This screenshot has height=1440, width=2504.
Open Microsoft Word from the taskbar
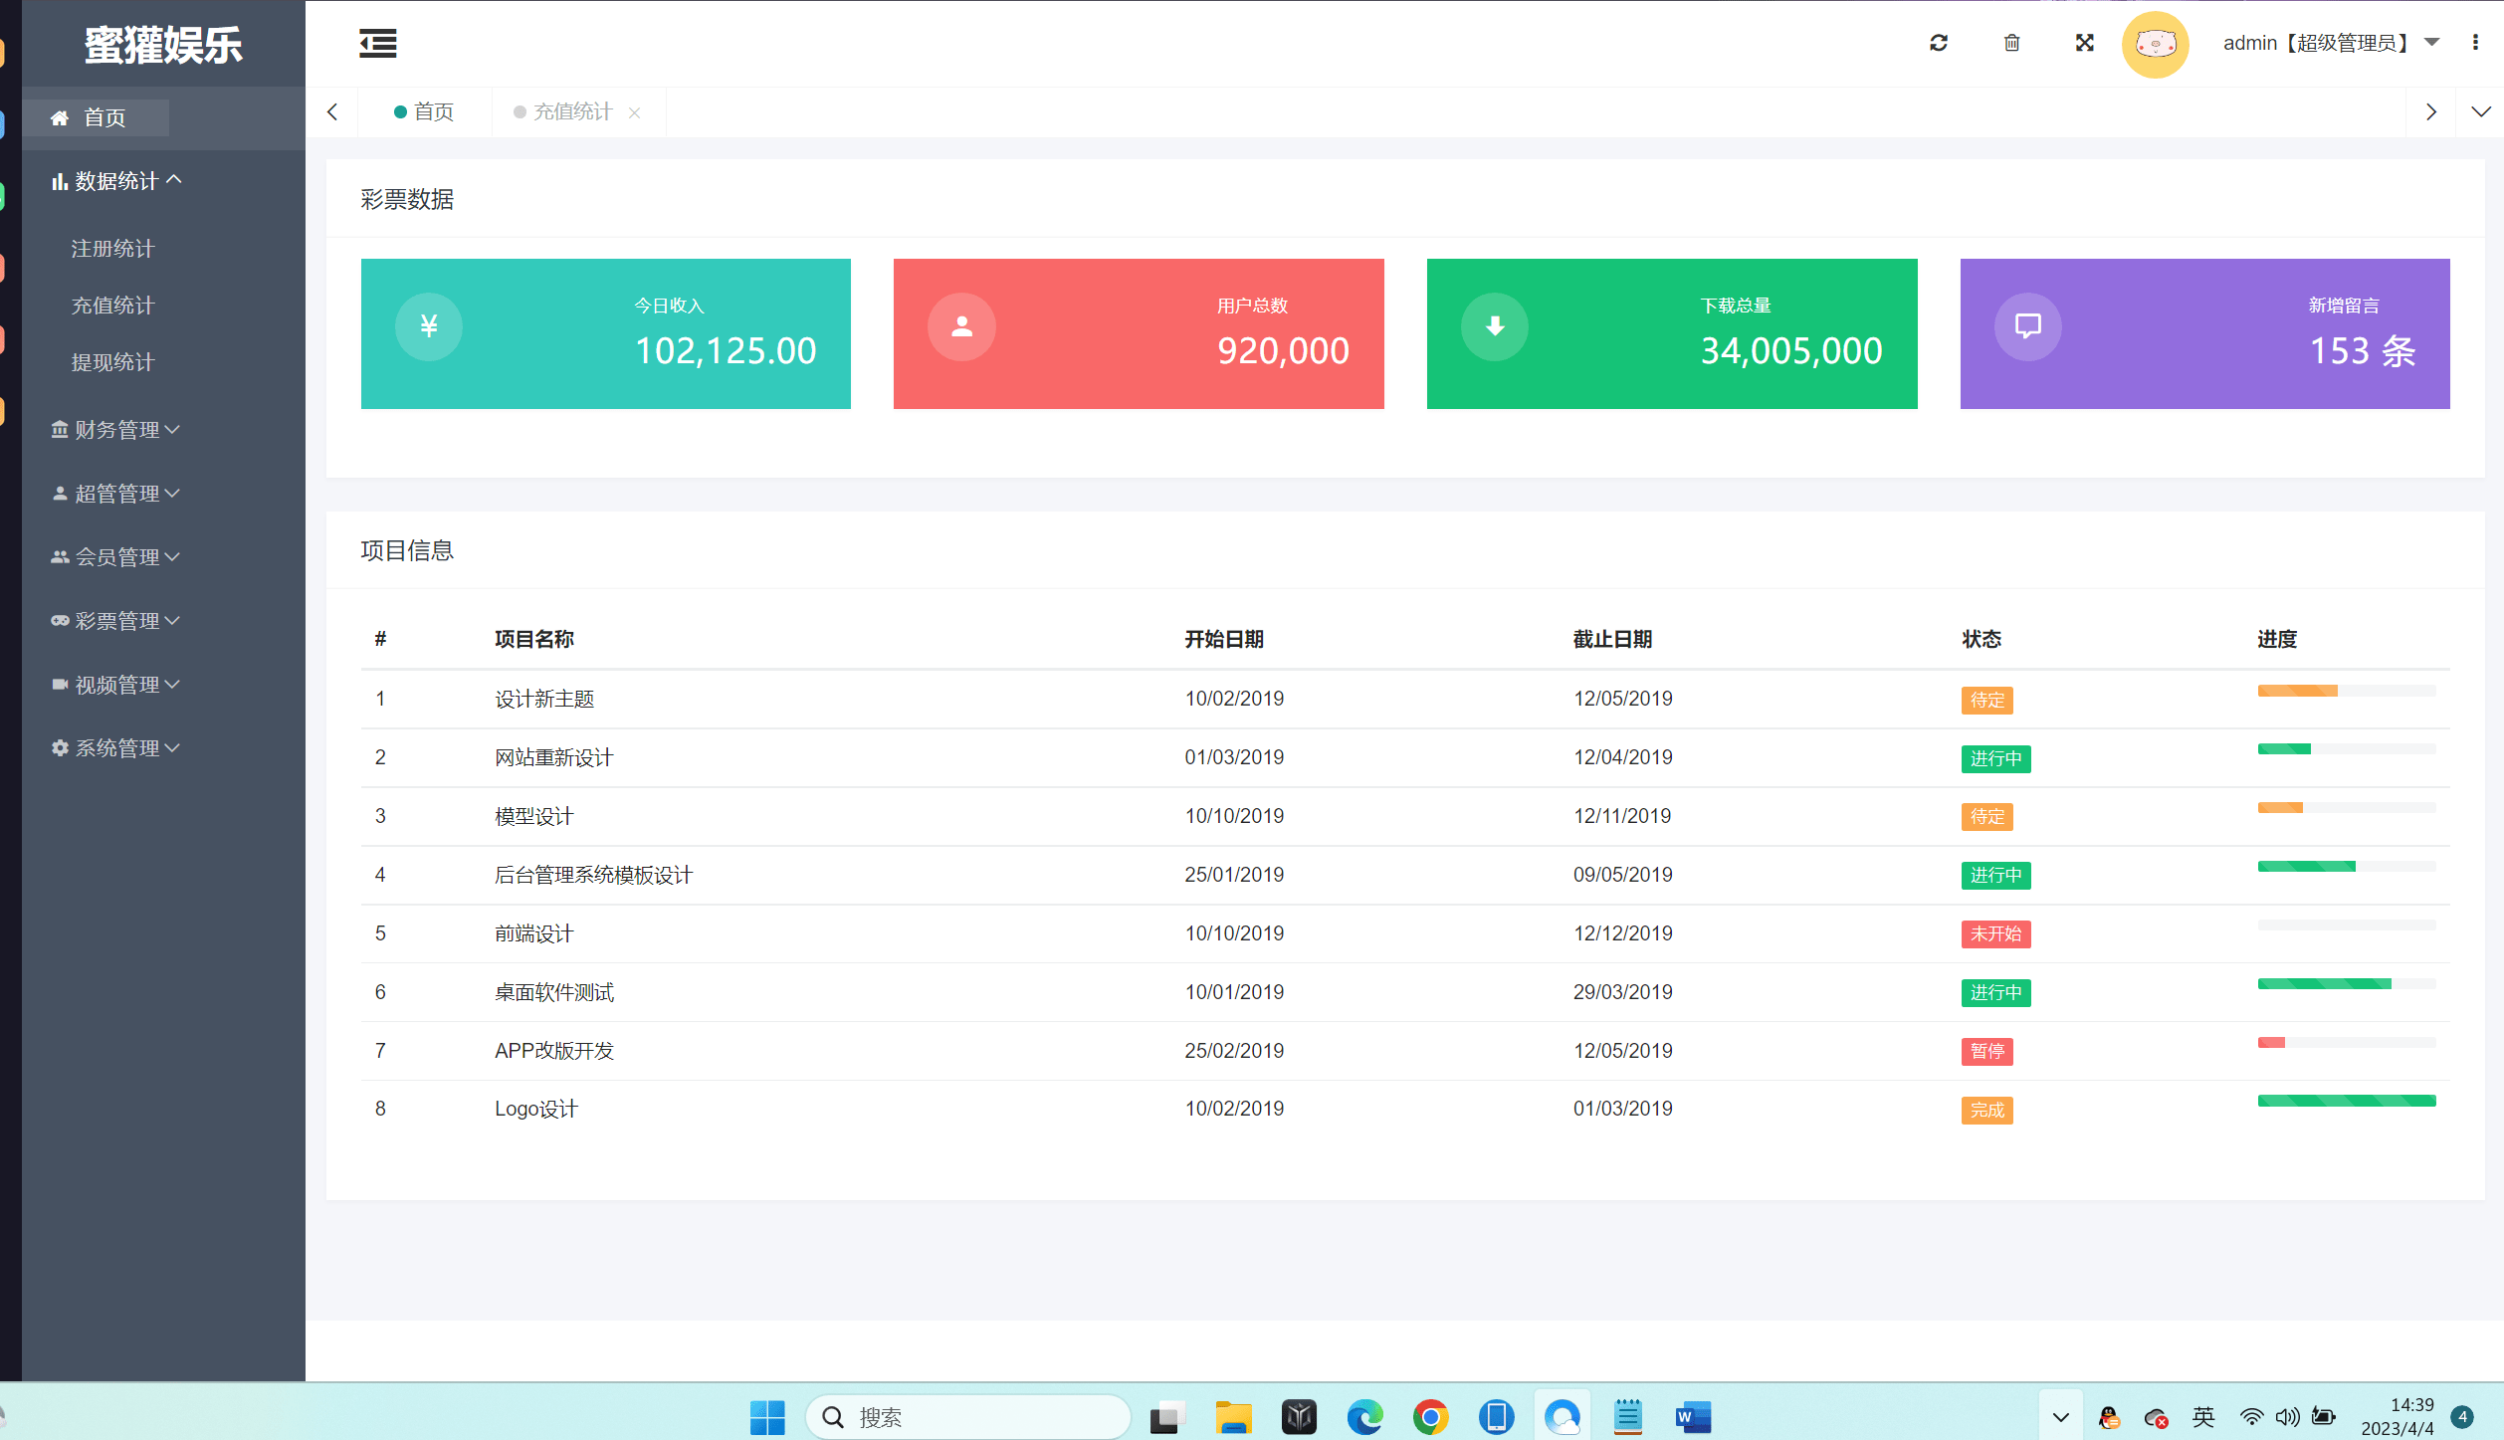(1692, 1417)
